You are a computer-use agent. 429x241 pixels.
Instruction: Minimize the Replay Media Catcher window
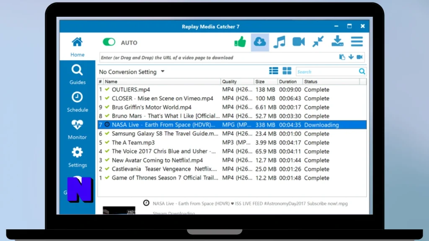point(336,26)
